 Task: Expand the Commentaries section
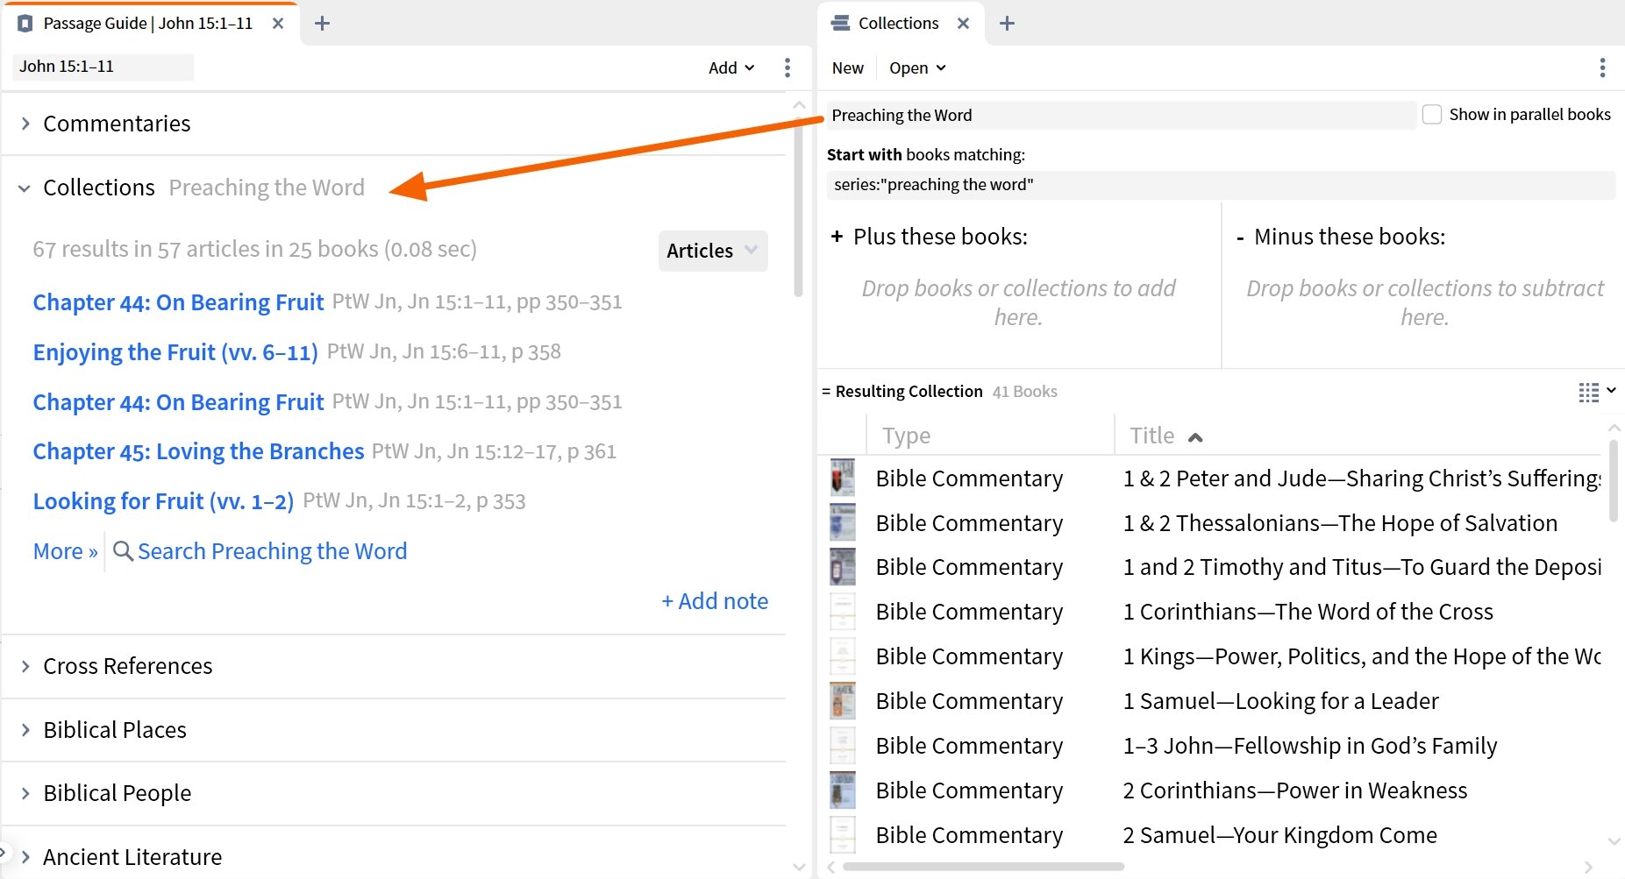[x=25, y=124]
